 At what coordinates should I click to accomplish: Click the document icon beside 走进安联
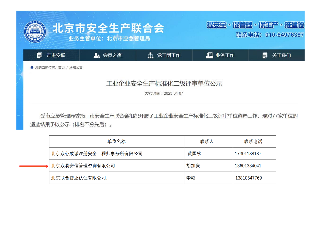40,55
